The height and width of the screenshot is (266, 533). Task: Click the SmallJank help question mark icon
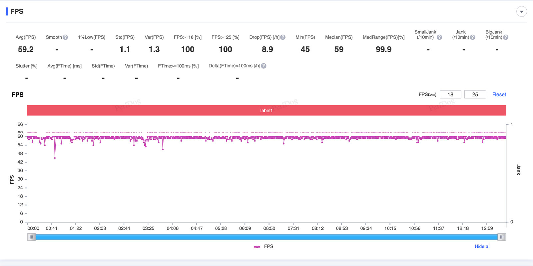pyautogui.click(x=439, y=37)
